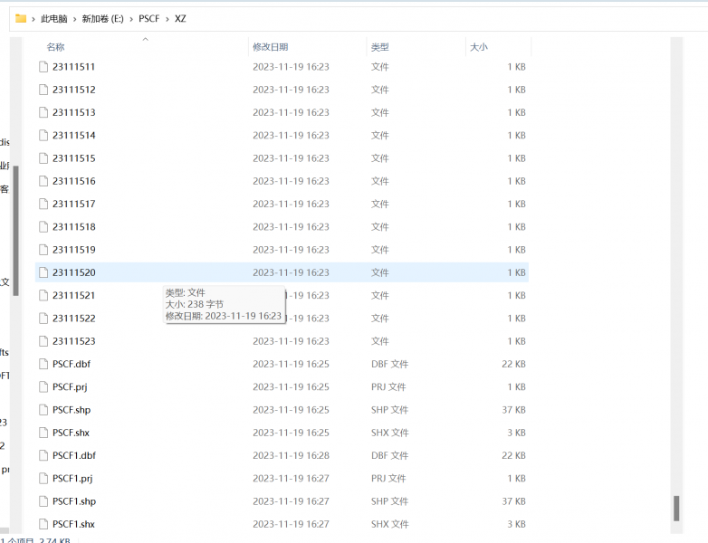Image resolution: width=708 pixels, height=543 pixels.
Task: Click the folder icon in address bar
Action: pos(21,18)
